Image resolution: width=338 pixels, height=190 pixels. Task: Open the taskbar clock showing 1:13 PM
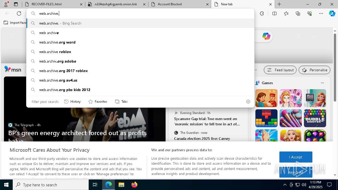[316, 185]
